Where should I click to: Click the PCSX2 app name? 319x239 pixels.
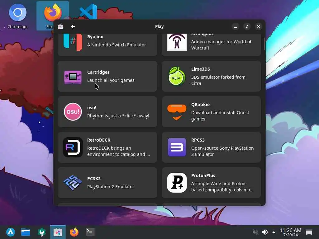[94, 179]
